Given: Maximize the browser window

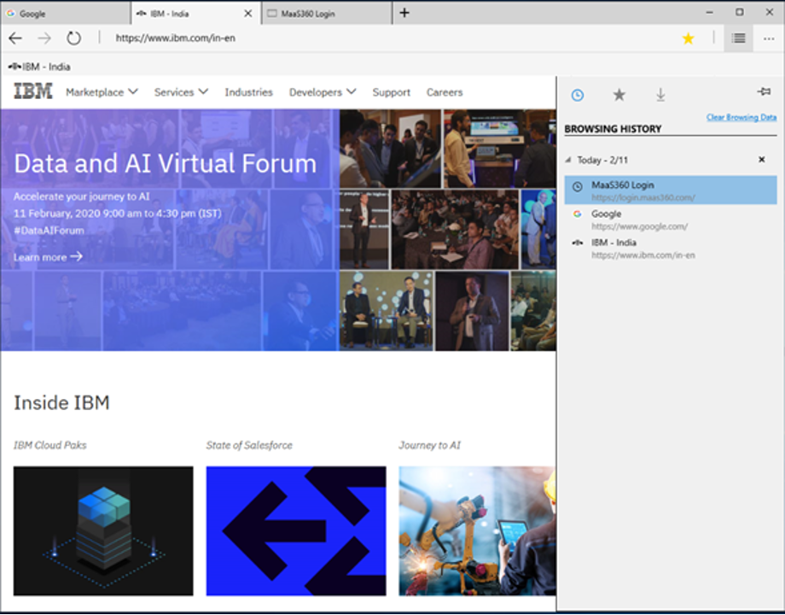Looking at the screenshot, I should click(x=740, y=12).
